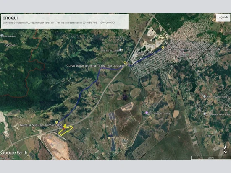Click the 'Saindo de Seropédica/RJ' directions description
231x173 pixels.
pos(58,23)
